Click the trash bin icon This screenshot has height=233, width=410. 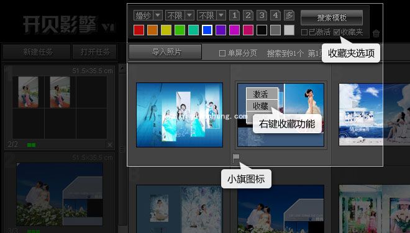pyautogui.click(x=376, y=33)
